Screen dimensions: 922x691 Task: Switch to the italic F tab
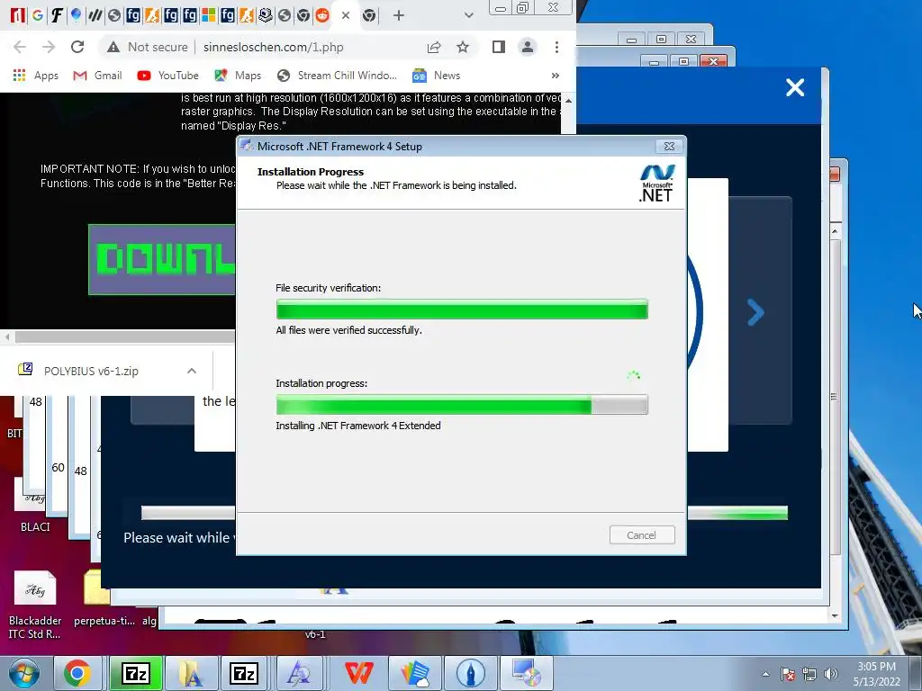click(x=57, y=16)
